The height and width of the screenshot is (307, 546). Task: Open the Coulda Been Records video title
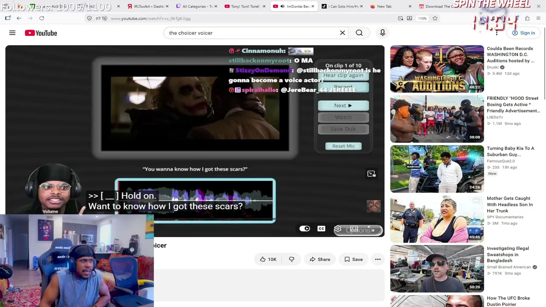tap(511, 55)
